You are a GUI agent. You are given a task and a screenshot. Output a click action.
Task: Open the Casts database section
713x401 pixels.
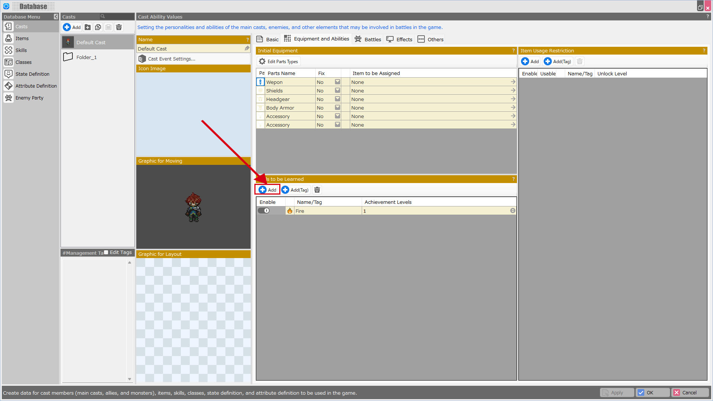30,26
